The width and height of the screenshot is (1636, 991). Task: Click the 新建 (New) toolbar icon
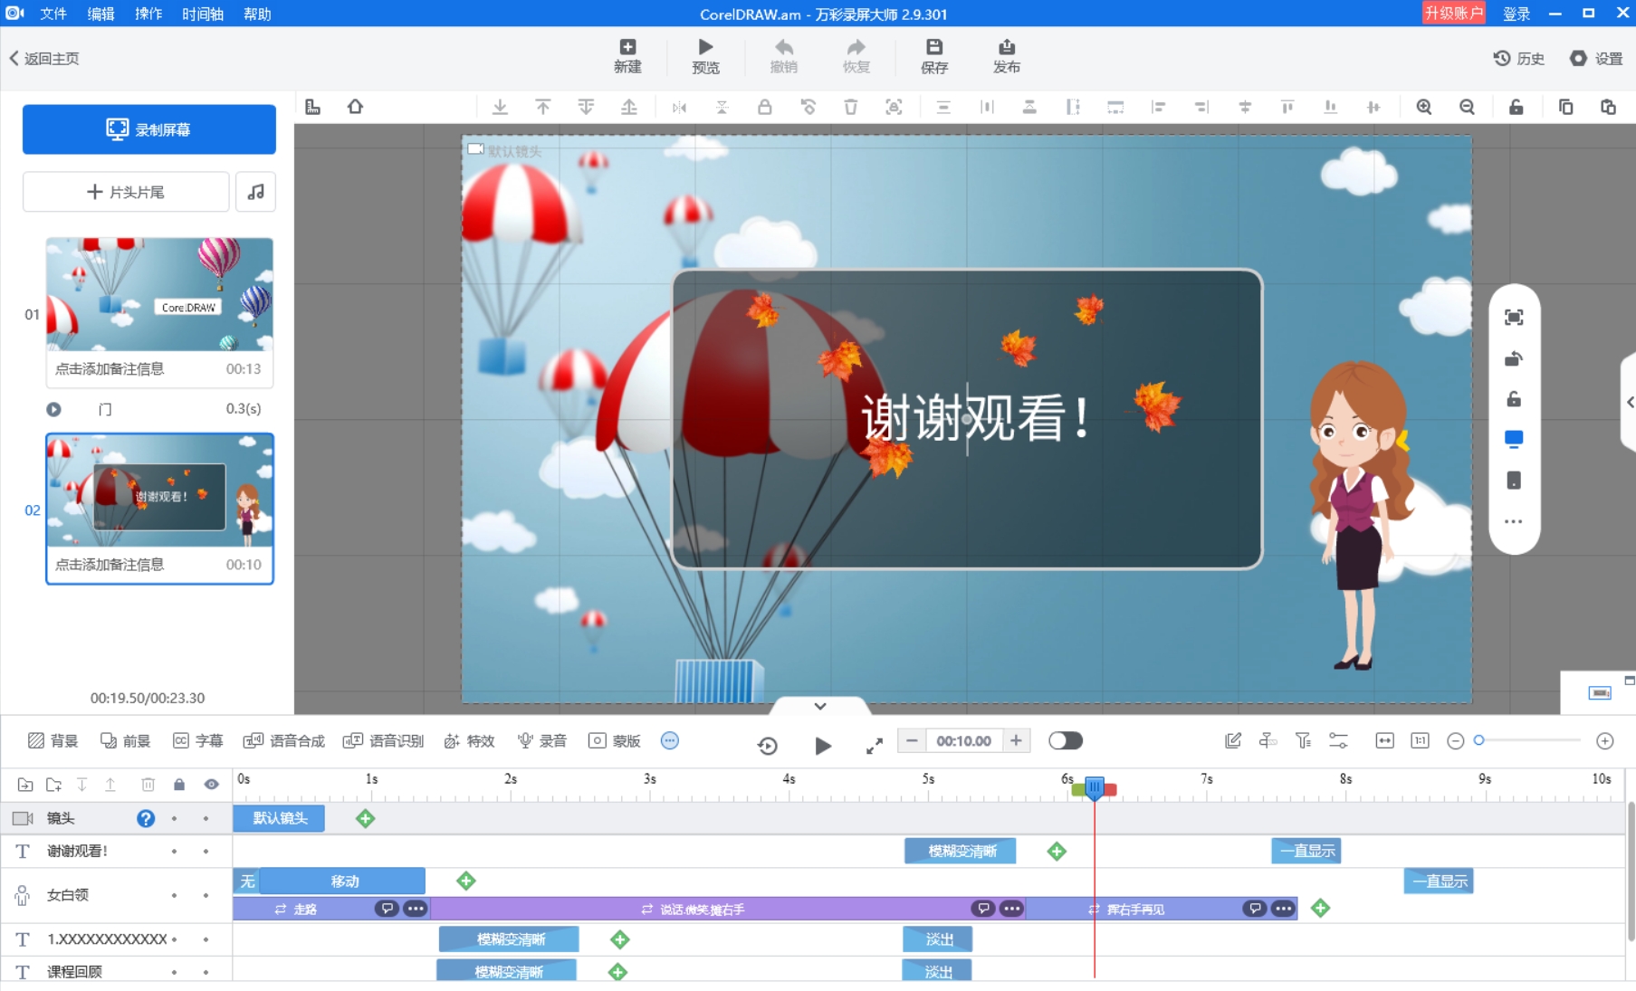(627, 55)
